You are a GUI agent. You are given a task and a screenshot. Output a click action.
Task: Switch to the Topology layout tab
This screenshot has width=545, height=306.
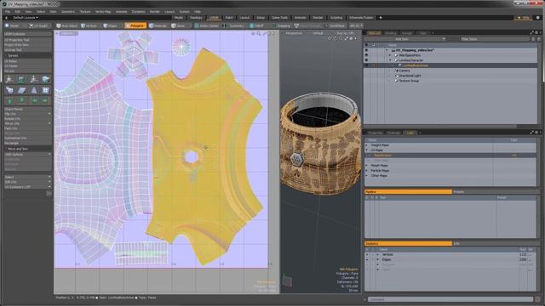click(196, 17)
